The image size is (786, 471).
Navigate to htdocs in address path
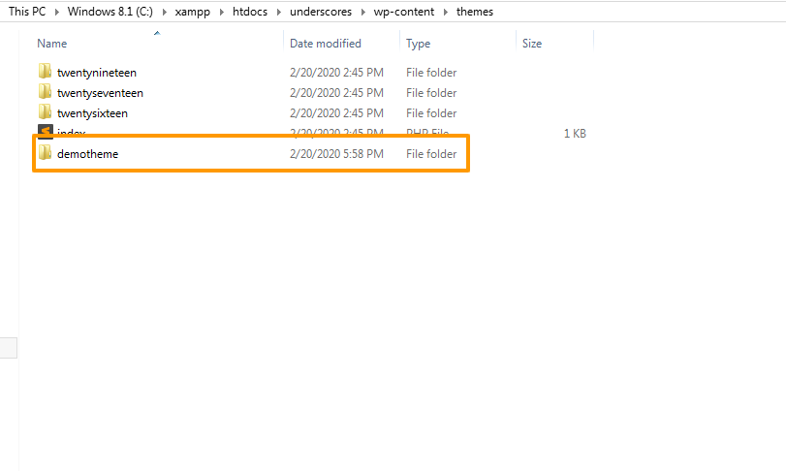coord(250,12)
